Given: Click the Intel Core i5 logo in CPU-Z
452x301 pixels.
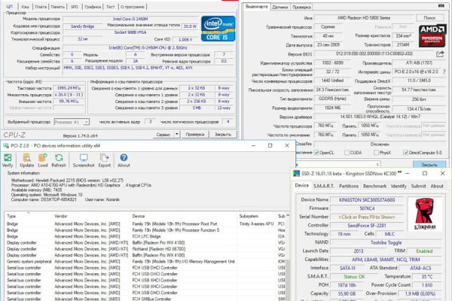Looking at the screenshot, I should tap(218, 29).
